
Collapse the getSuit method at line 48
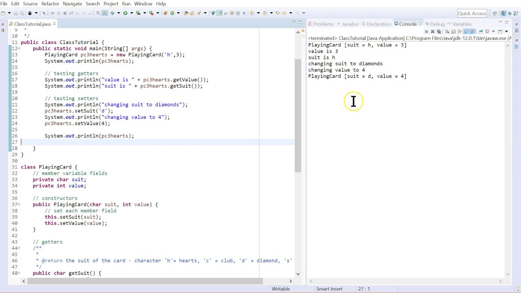(x=19, y=273)
